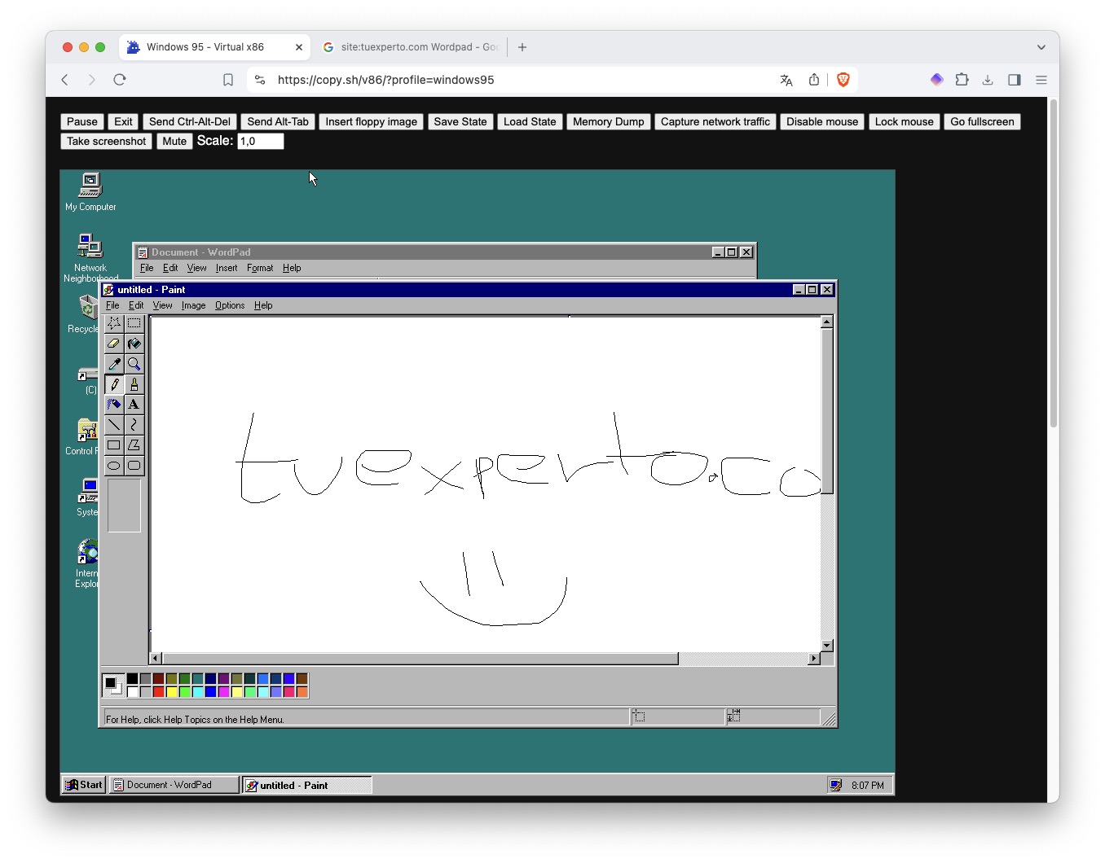Open the Format menu in WordPad
This screenshot has width=1105, height=863.
[x=260, y=268]
